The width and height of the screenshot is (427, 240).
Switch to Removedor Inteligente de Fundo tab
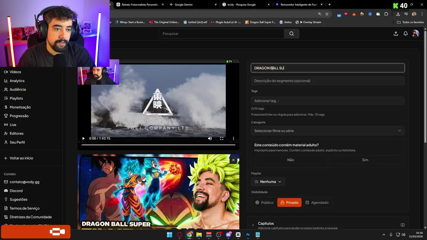(x=299, y=5)
